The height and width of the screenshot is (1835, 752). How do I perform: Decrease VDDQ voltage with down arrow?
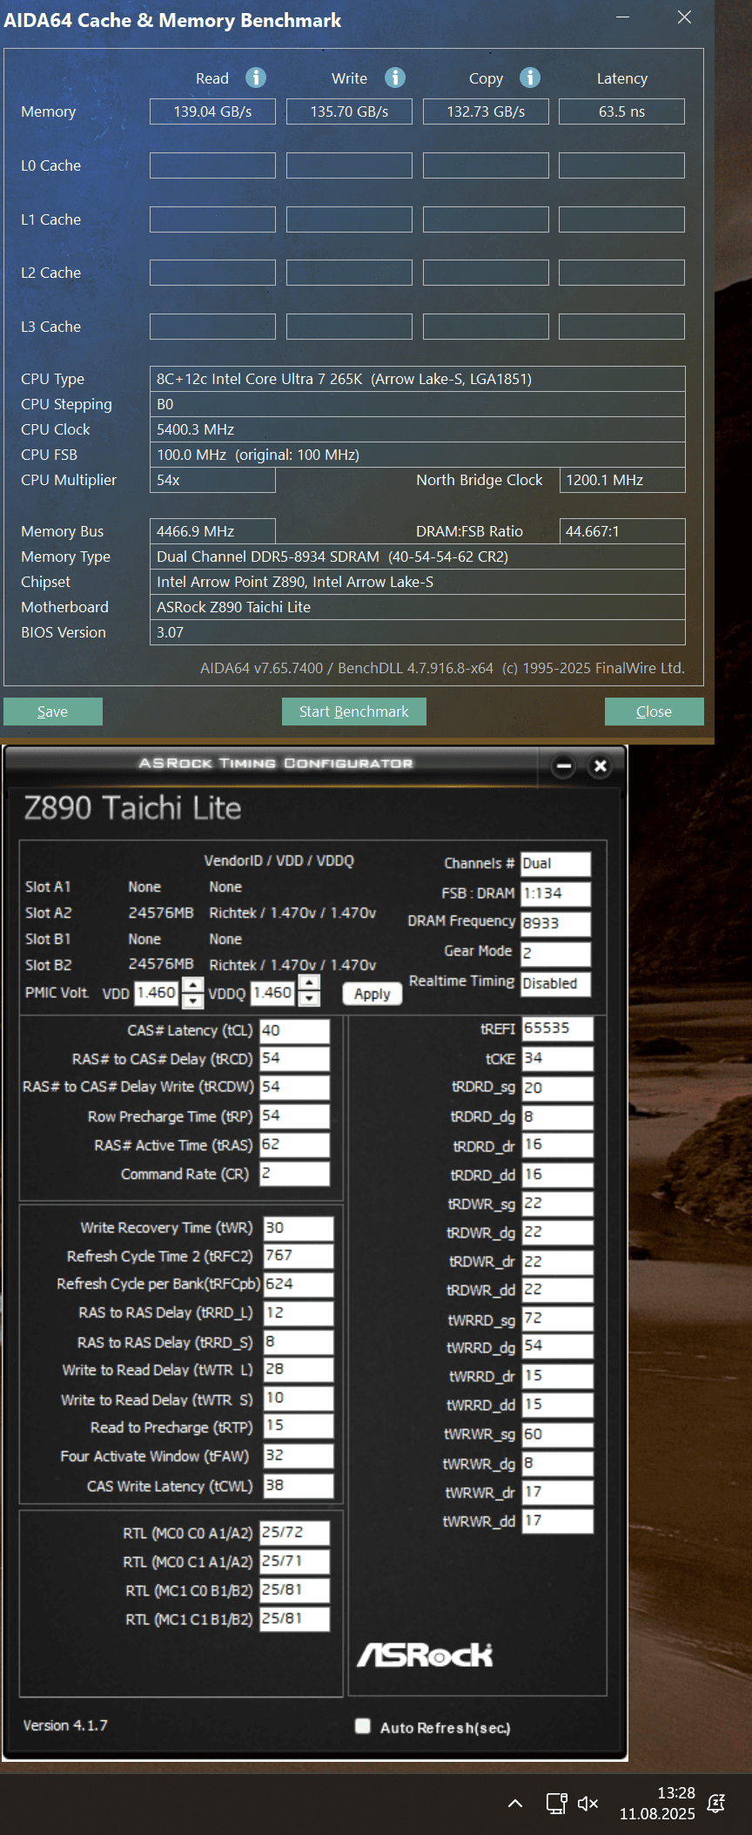(309, 999)
